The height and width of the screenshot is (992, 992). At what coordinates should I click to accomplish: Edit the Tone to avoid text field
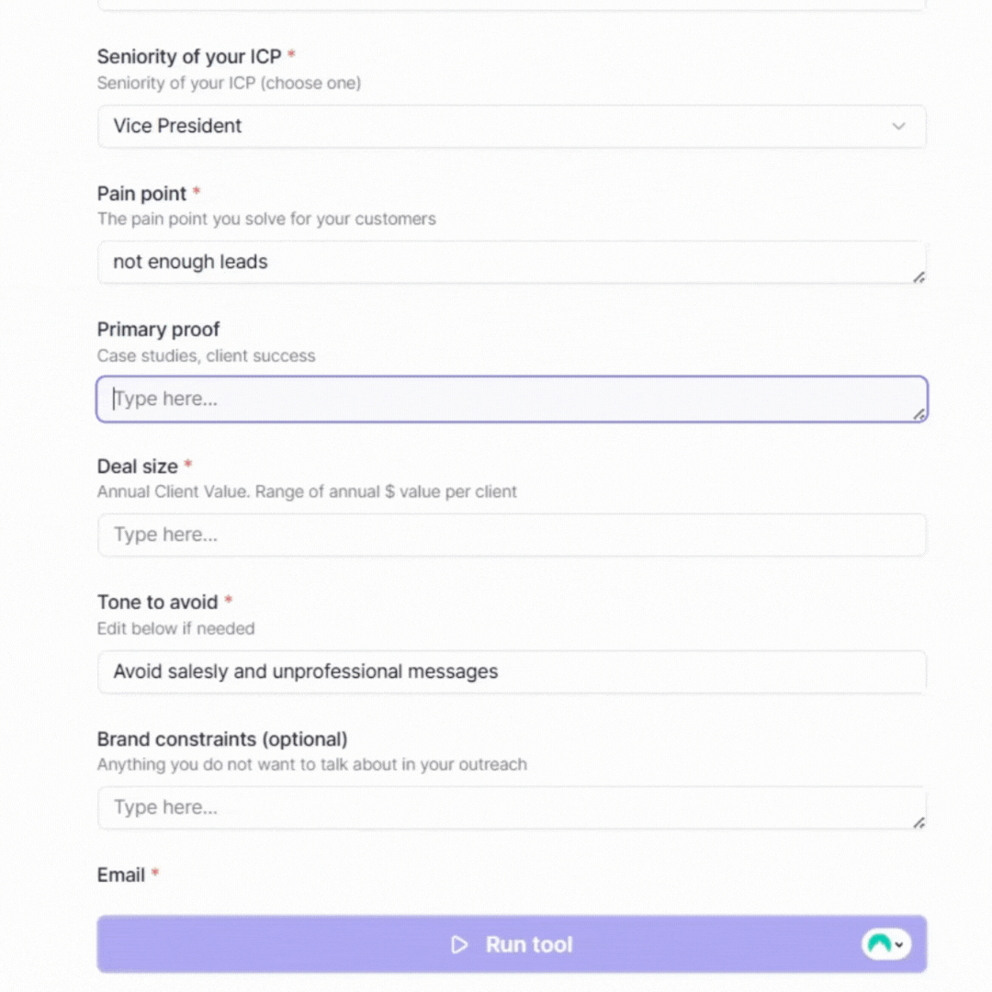click(512, 671)
